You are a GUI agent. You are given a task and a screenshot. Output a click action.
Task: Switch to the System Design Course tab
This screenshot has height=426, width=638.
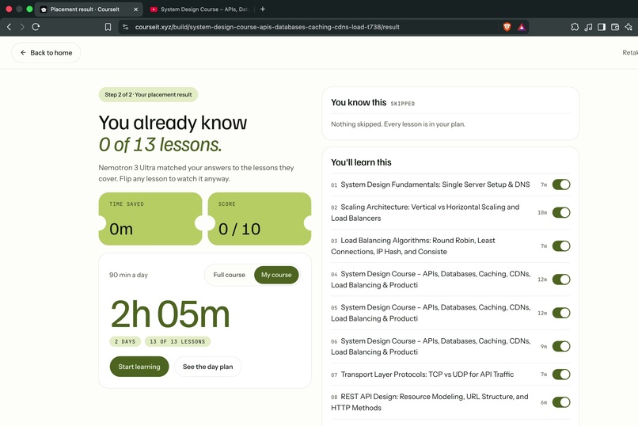pyautogui.click(x=199, y=9)
